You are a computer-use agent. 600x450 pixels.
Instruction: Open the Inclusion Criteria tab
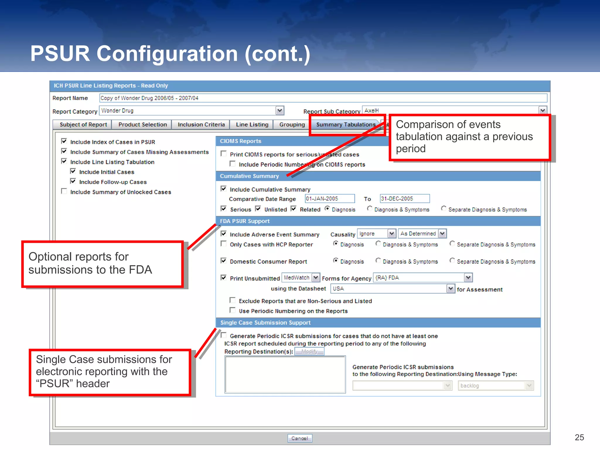tap(201, 125)
